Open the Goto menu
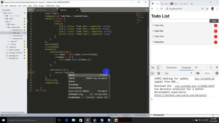The height and width of the screenshot is (123, 219). coord(30,6)
